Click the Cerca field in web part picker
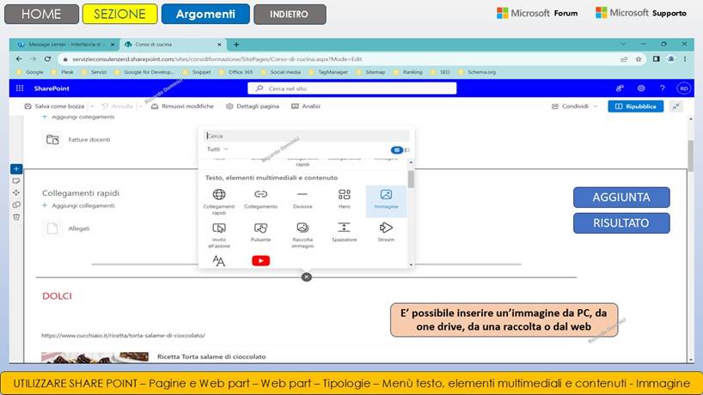 306,136
